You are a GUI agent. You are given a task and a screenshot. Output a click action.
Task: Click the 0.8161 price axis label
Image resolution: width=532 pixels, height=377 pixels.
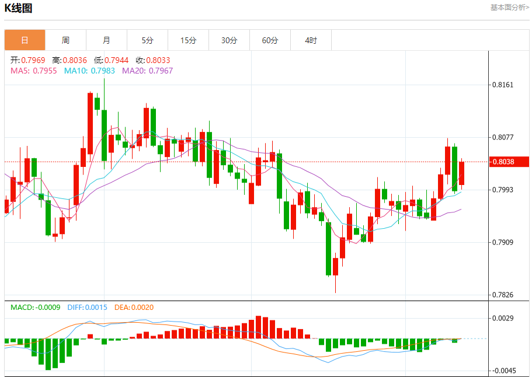(x=503, y=85)
